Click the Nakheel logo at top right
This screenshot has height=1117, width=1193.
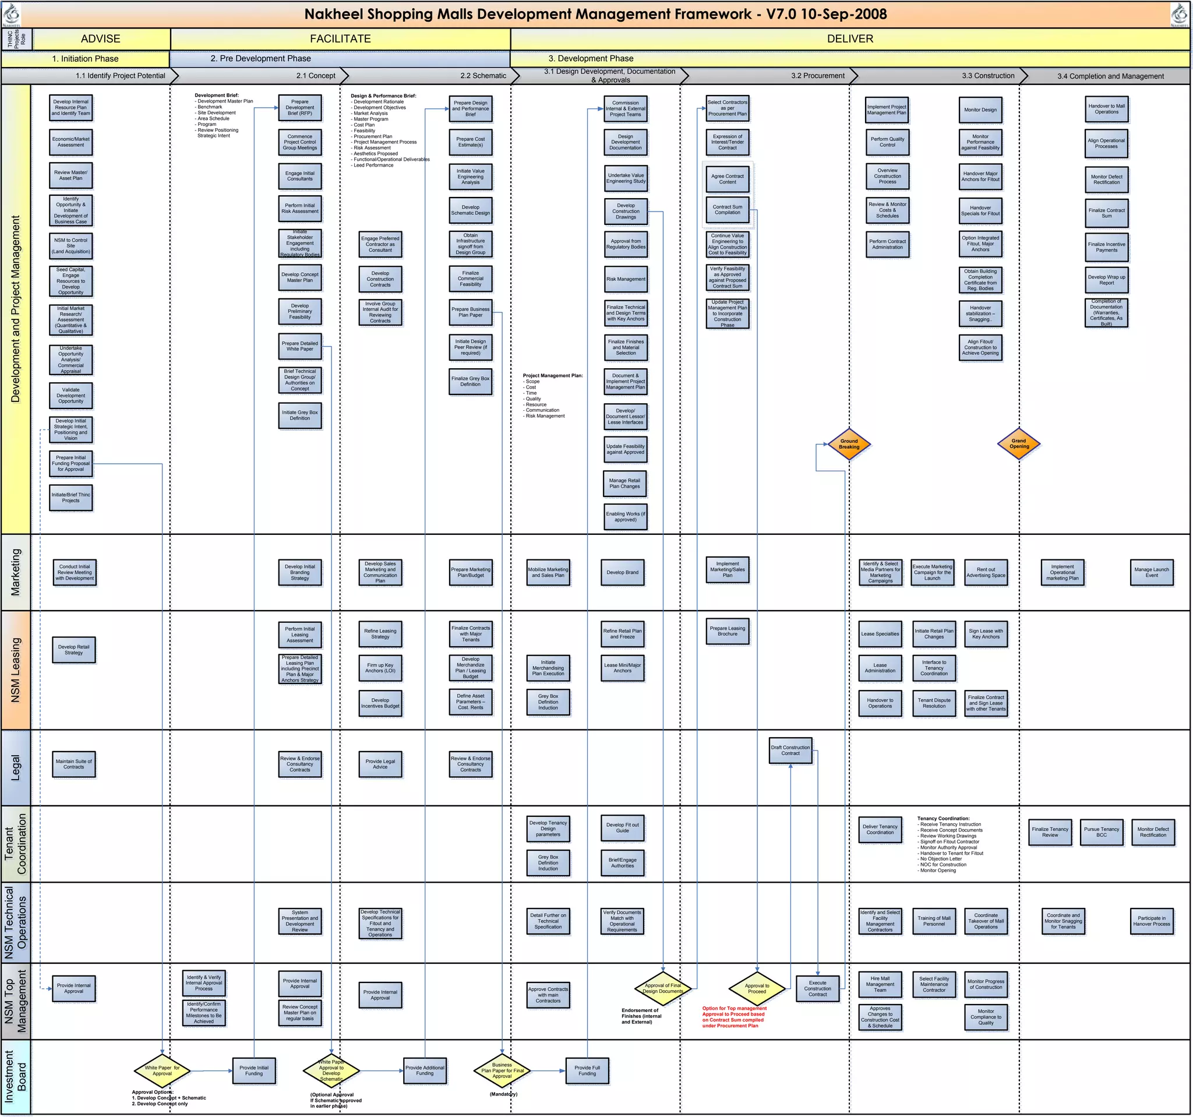click(1180, 15)
